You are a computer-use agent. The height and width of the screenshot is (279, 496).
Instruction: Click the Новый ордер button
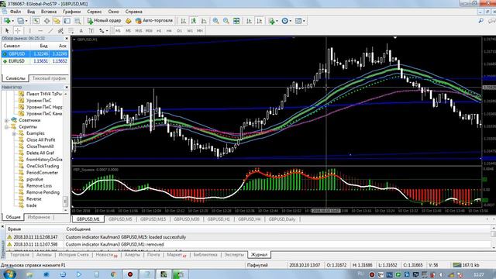coord(104,21)
